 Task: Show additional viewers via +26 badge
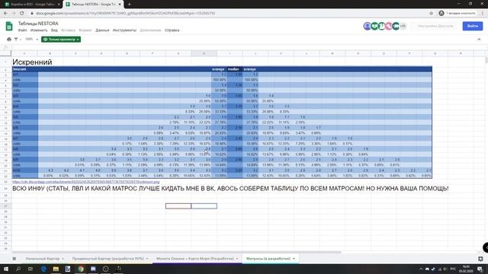[x=403, y=26]
